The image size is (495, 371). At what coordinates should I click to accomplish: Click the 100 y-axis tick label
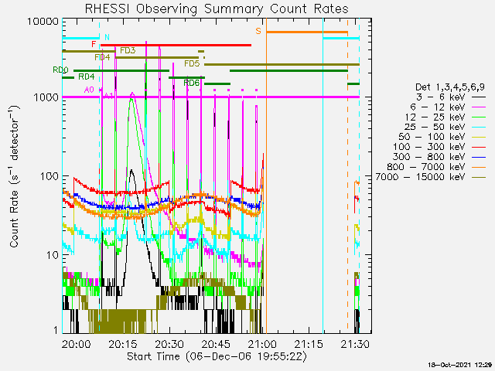click(x=49, y=176)
